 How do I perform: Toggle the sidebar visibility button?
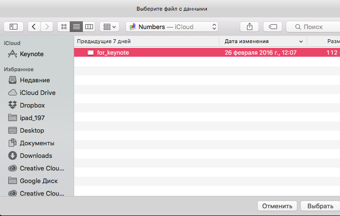pyautogui.click(x=13, y=27)
